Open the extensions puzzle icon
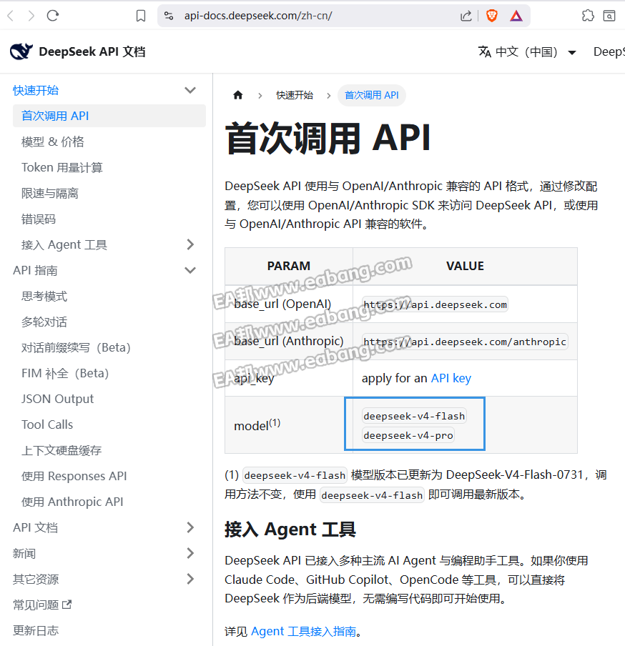The height and width of the screenshot is (646, 625). click(x=588, y=16)
